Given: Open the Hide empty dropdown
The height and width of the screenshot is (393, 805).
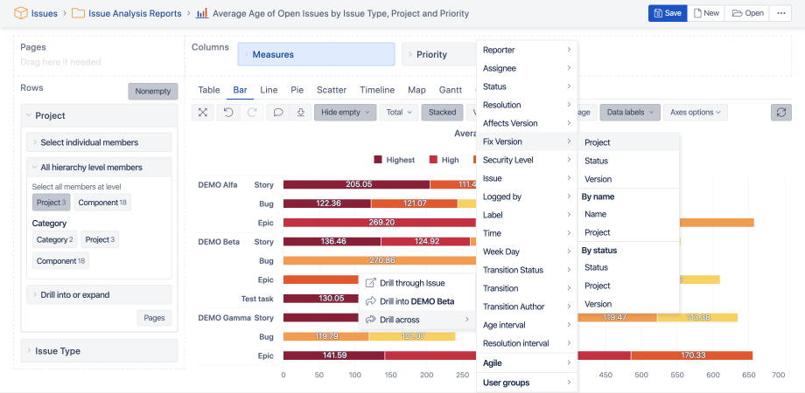Looking at the screenshot, I should pyautogui.click(x=345, y=112).
